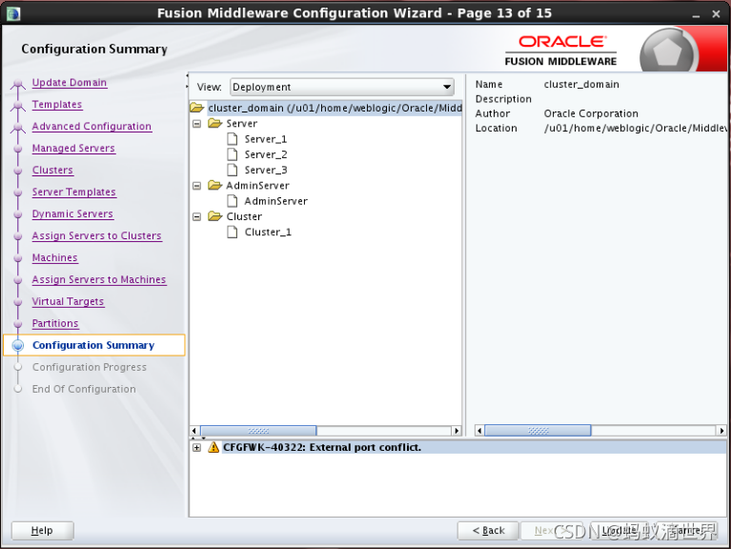Select the AdminServer leaf entry
The image size is (731, 549).
pos(276,201)
